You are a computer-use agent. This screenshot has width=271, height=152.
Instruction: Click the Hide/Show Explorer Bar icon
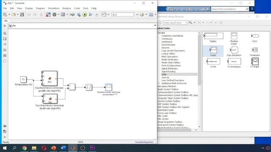(5, 26)
